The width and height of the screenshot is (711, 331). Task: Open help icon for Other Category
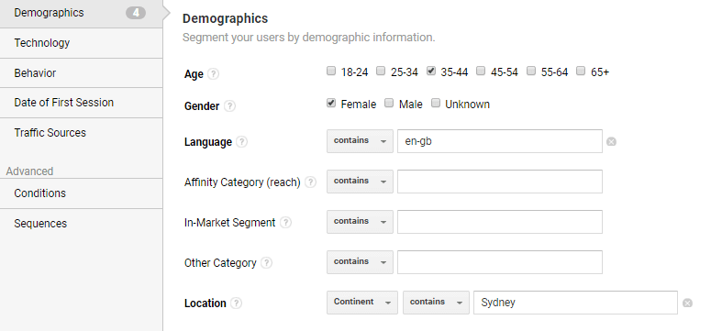click(x=267, y=263)
